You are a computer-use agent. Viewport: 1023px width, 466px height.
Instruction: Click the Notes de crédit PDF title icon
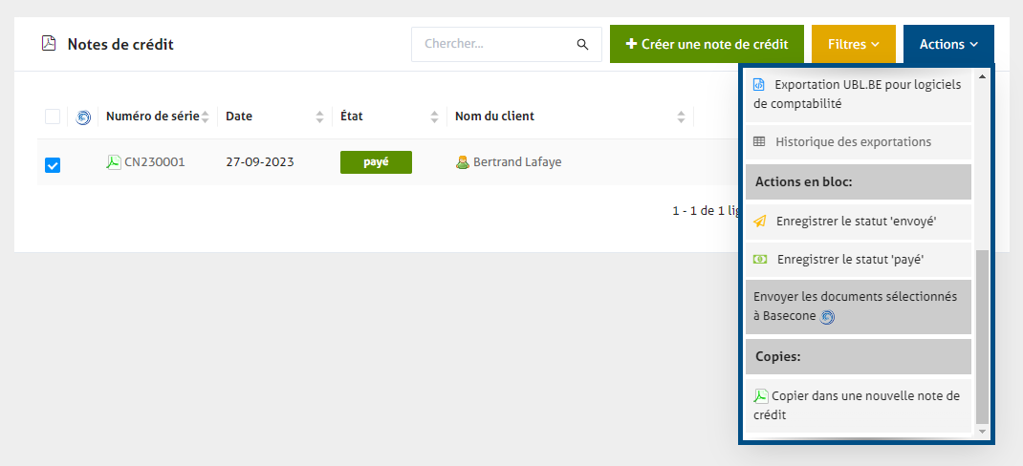[x=49, y=44]
